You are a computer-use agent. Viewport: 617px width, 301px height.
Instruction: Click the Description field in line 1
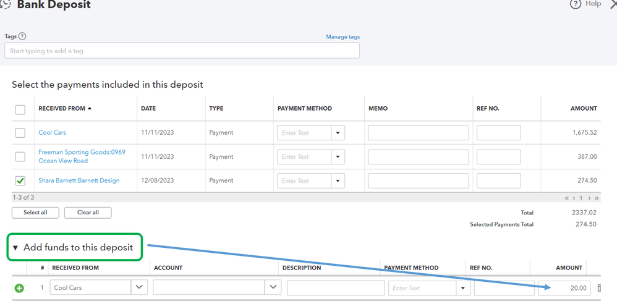pos(336,288)
